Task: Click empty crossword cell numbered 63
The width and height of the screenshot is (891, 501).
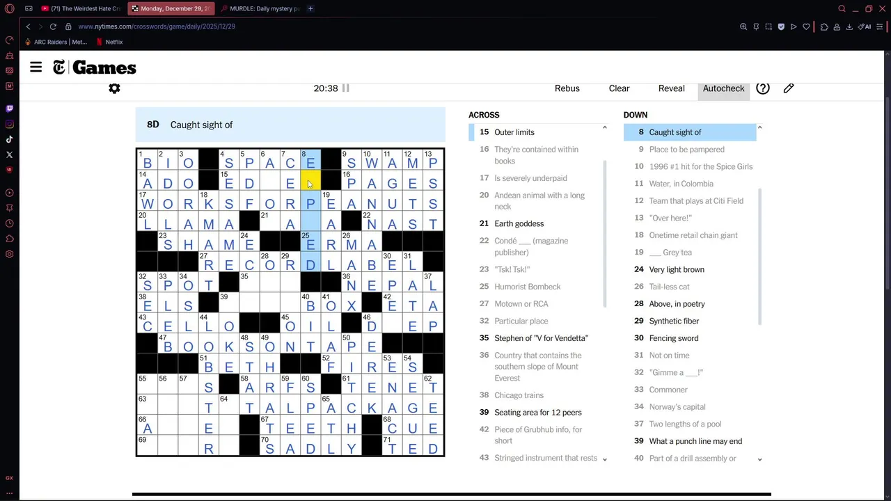Action: (x=147, y=404)
